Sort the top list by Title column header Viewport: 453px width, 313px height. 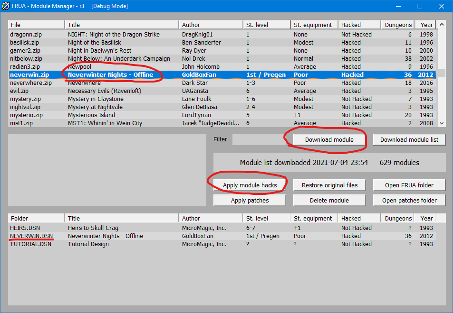pos(122,25)
